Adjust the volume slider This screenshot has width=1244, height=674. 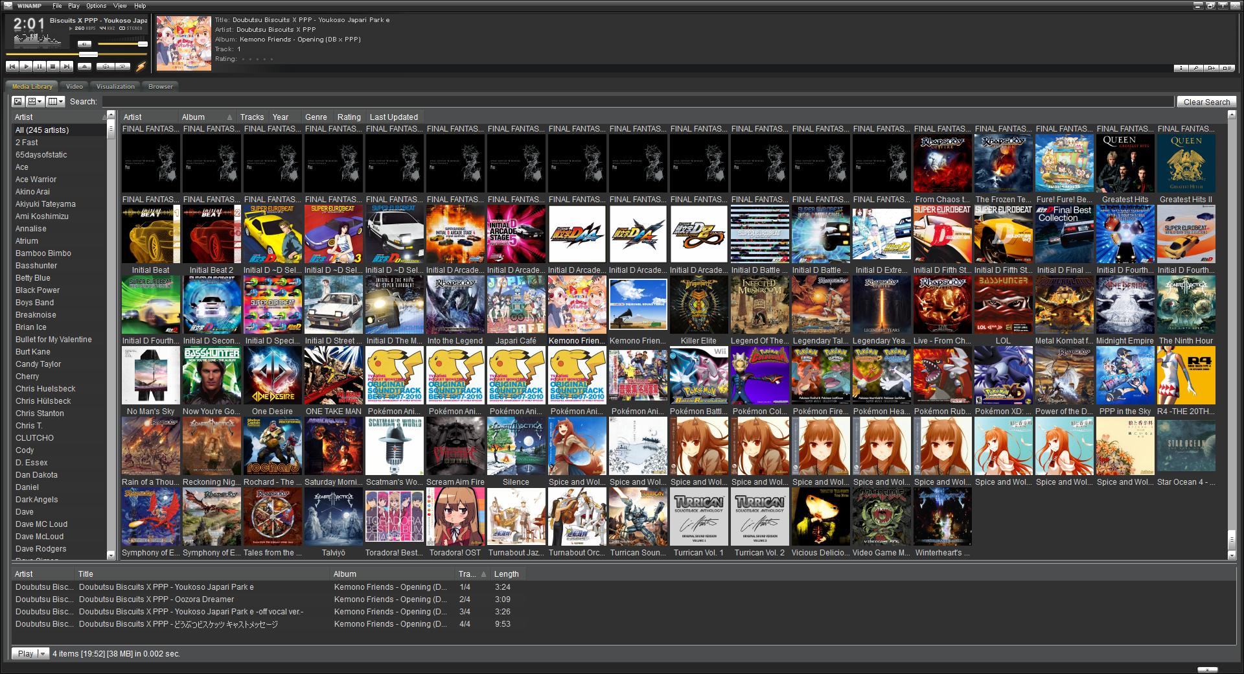122,44
